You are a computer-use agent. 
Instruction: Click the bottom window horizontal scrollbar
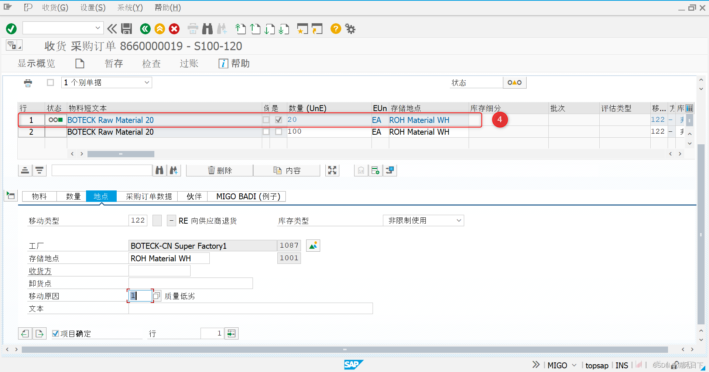click(345, 349)
